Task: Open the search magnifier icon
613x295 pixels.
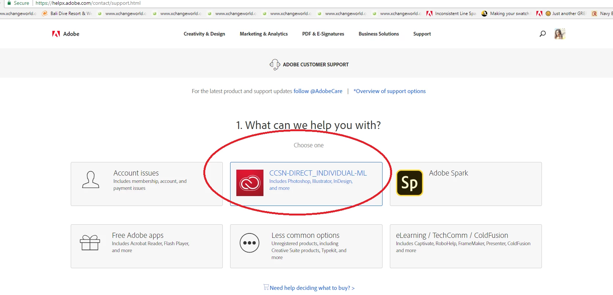Action: (x=543, y=34)
